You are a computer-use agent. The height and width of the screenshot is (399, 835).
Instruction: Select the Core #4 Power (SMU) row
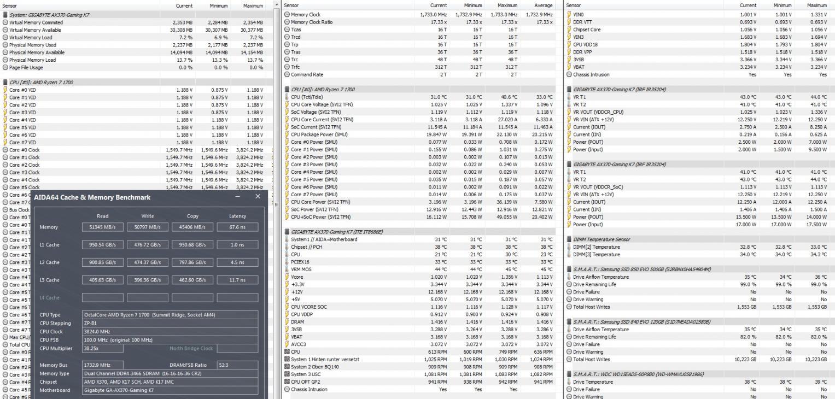point(419,172)
